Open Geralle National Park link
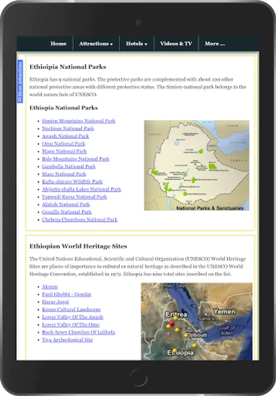 click(67, 212)
